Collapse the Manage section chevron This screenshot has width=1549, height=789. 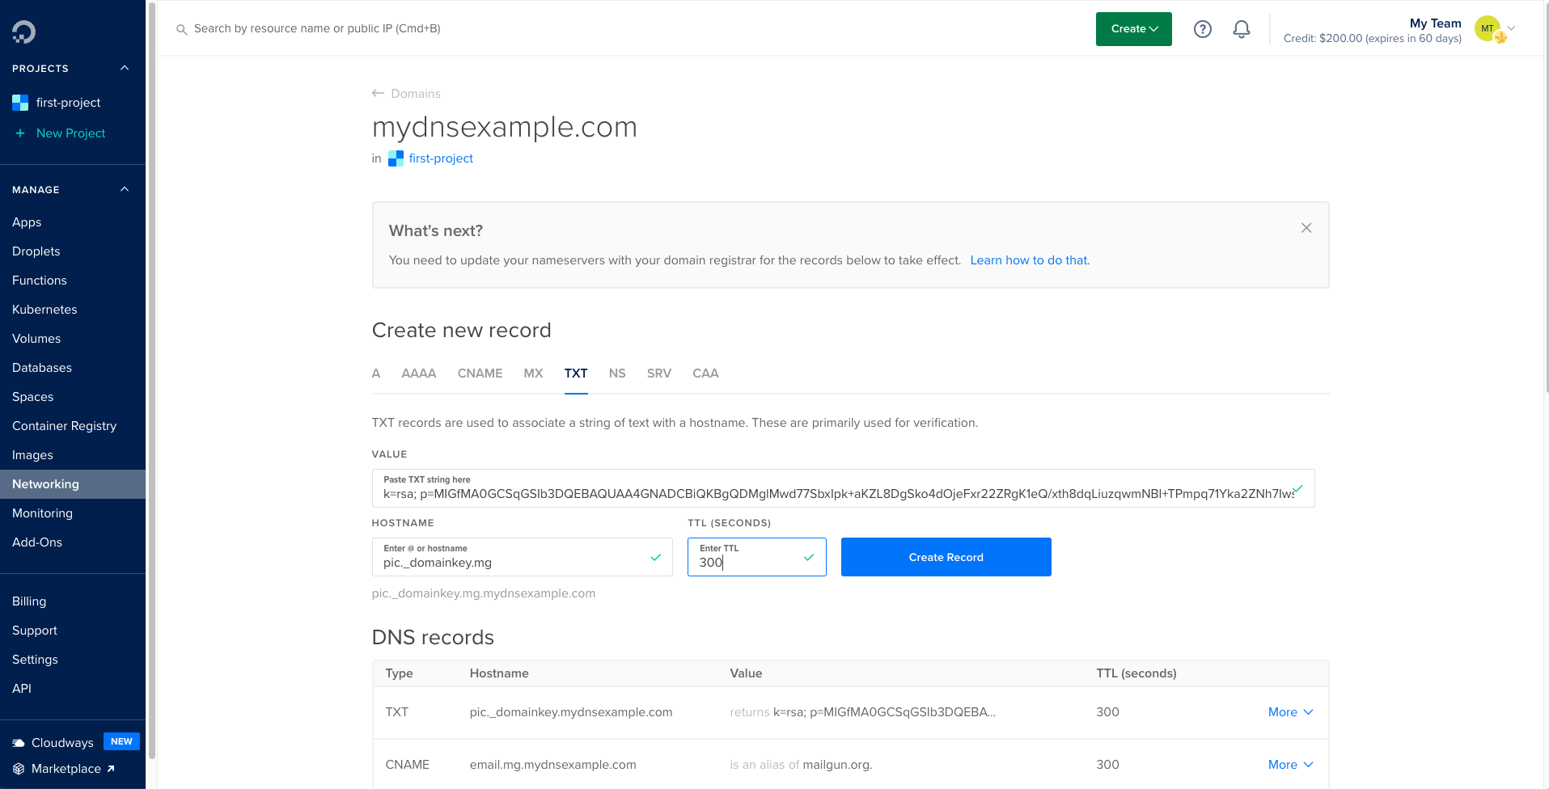pos(125,189)
